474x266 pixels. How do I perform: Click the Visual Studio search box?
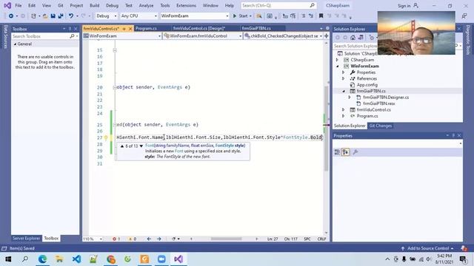[x=278, y=5]
